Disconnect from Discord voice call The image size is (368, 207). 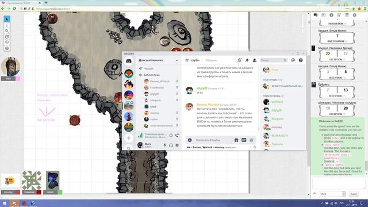pyautogui.click(x=177, y=136)
